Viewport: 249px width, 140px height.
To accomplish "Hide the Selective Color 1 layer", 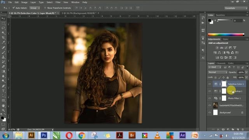I will (x=210, y=84).
